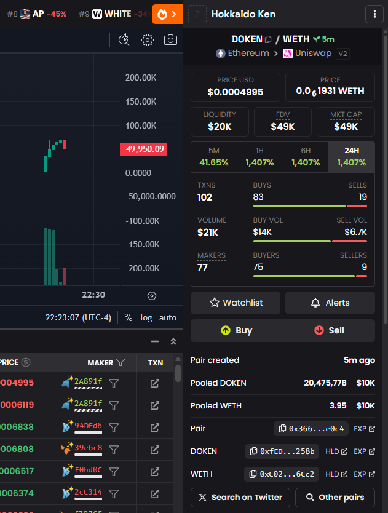Copy WETH address 0xC02...6Cc2
The width and height of the screenshot is (388, 513).
point(282,474)
